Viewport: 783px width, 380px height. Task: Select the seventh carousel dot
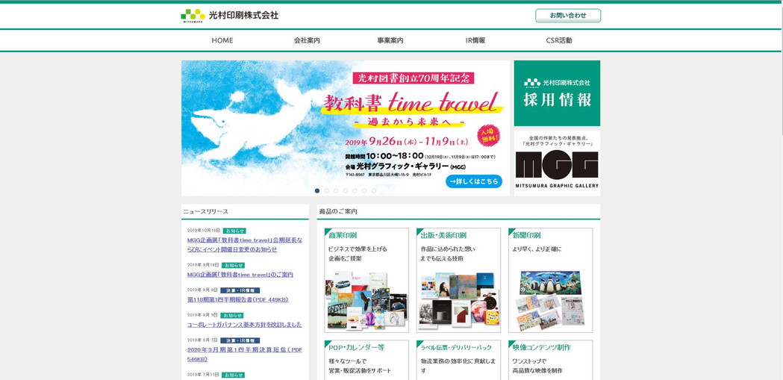click(x=373, y=191)
